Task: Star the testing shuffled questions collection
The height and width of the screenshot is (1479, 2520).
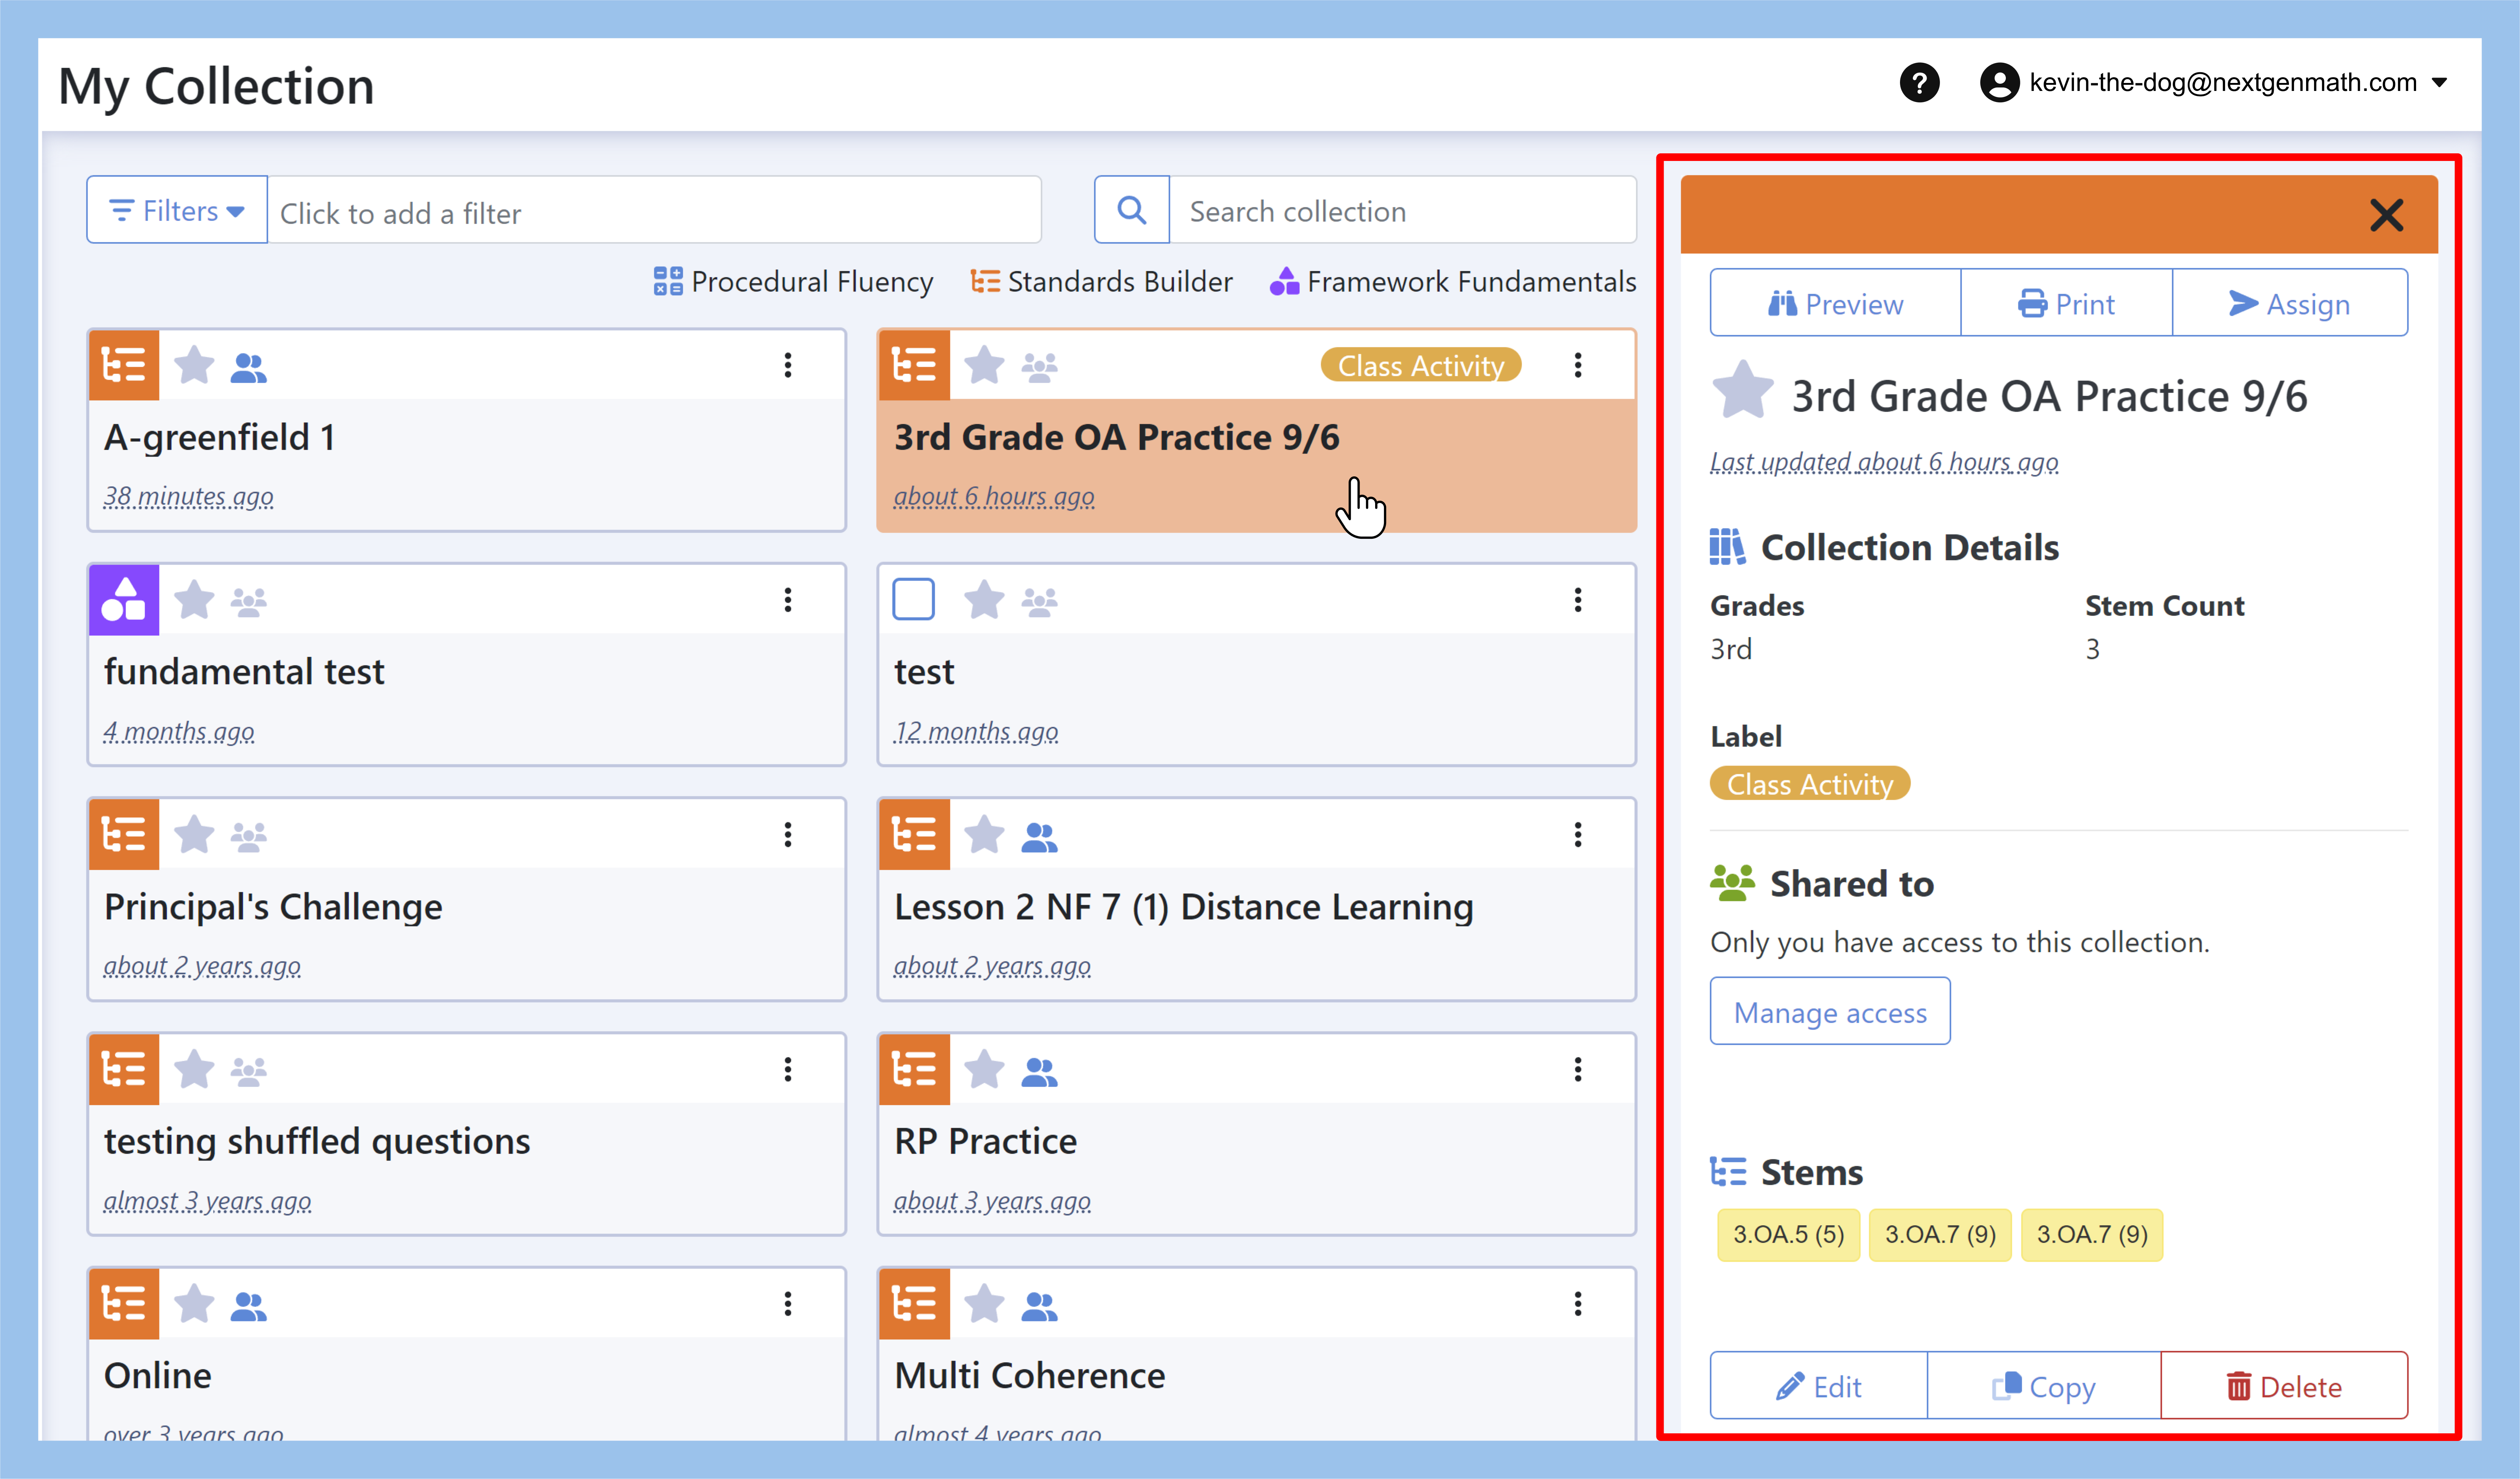Action: pos(194,1069)
